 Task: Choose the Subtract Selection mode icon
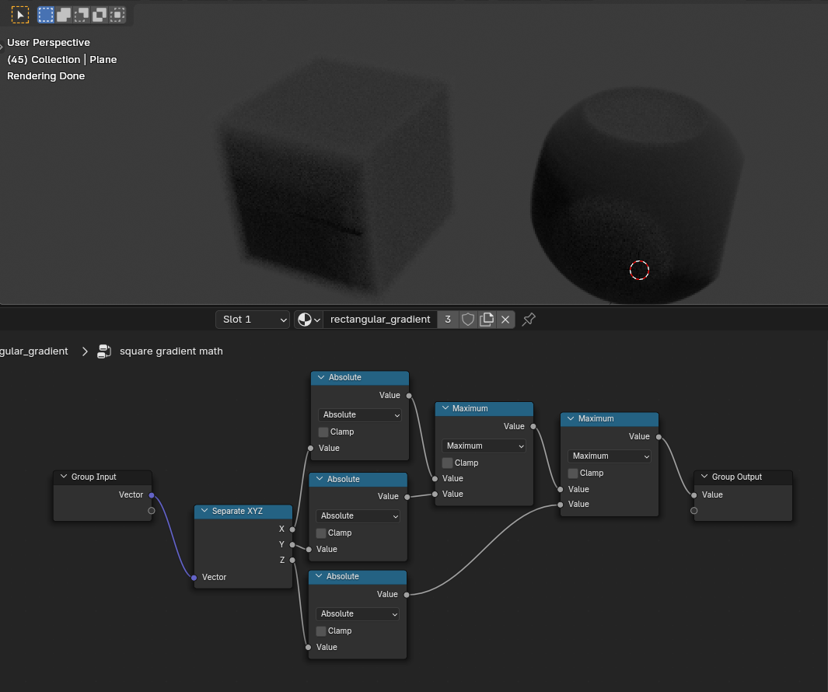(x=82, y=15)
